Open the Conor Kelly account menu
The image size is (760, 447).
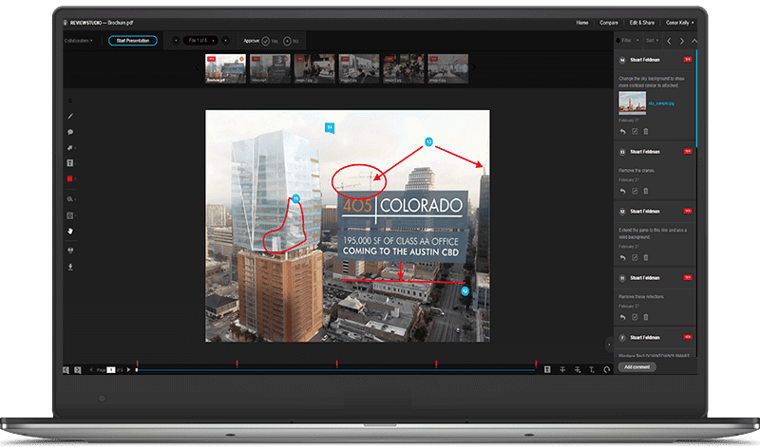click(x=679, y=23)
